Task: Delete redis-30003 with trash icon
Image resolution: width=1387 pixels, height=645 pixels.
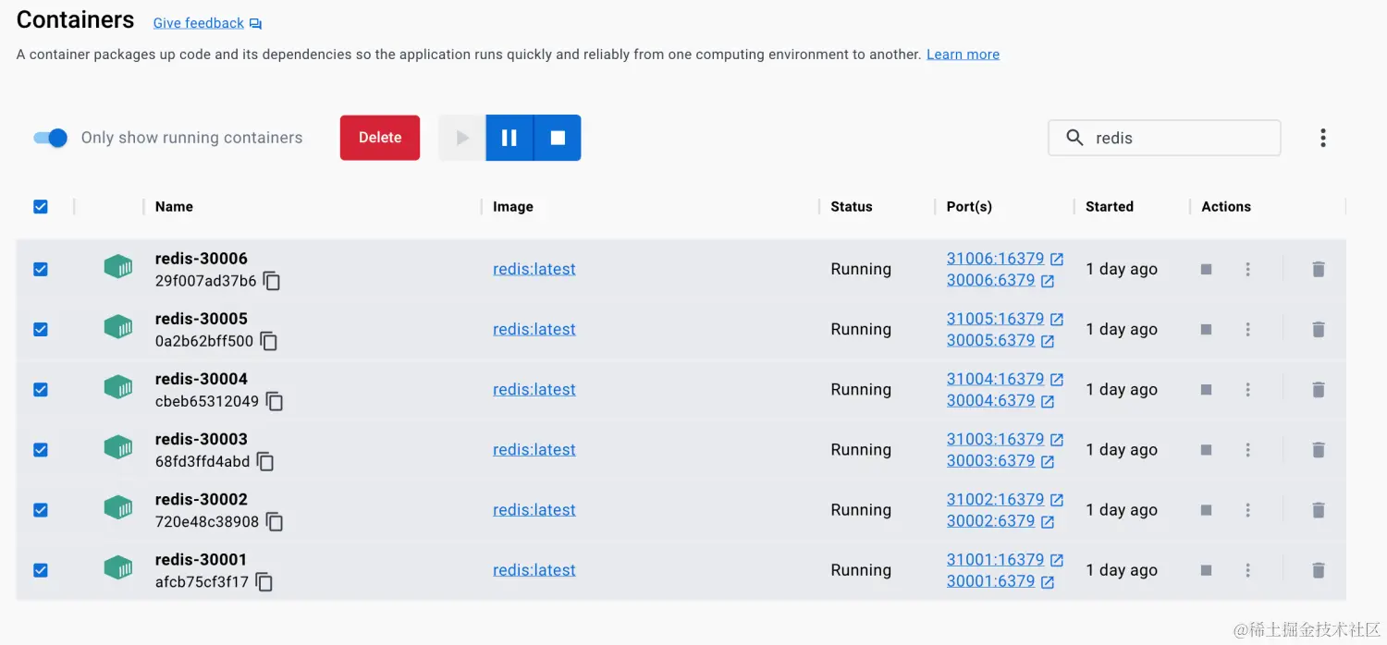Action: coord(1319,449)
